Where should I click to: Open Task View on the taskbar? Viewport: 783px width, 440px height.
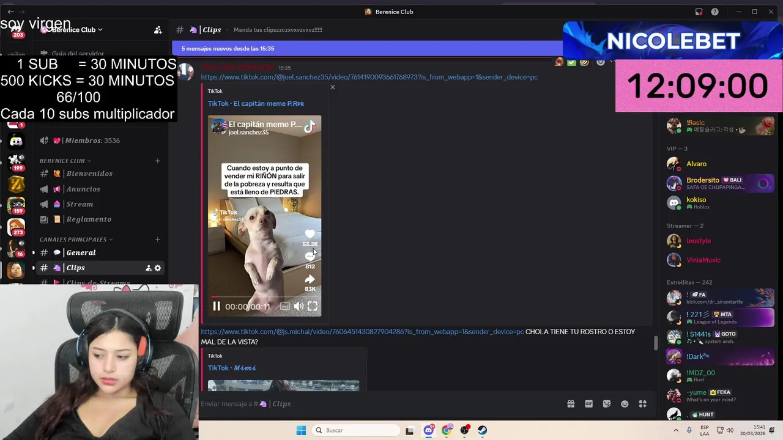[x=410, y=430]
